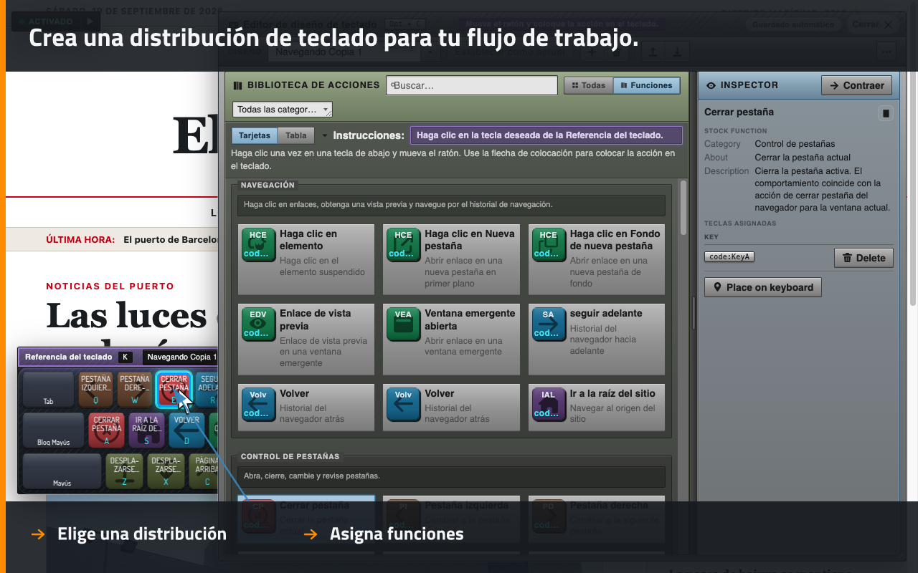Click the K shortcut badge in Referencia del teclado
This screenshot has height=573, width=918.
pos(126,357)
